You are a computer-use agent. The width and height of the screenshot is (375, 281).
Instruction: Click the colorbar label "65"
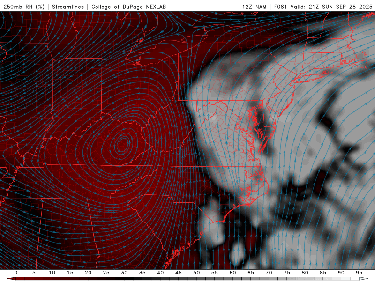click(x=251, y=273)
